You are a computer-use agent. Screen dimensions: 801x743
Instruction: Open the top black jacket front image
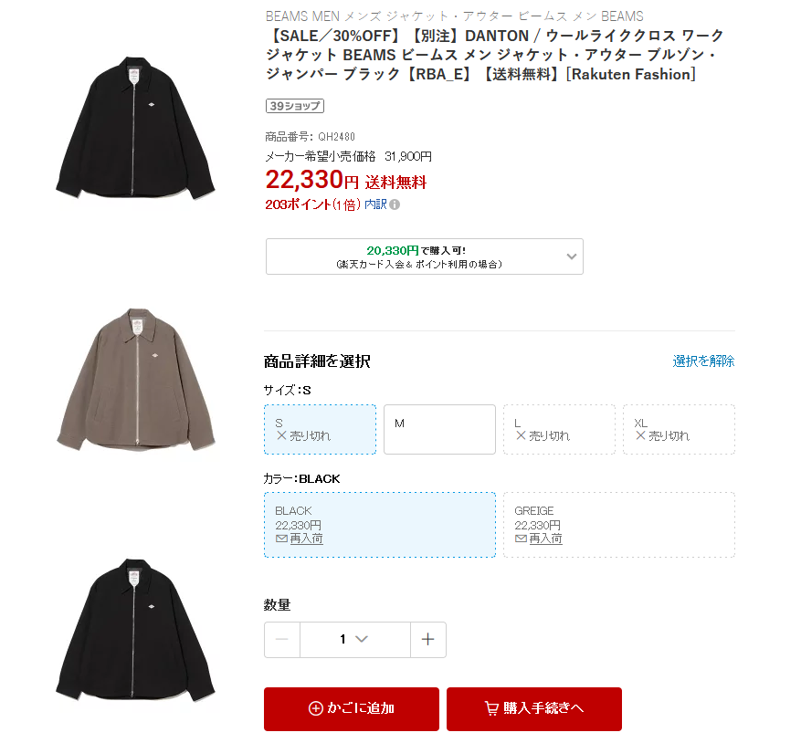136,128
